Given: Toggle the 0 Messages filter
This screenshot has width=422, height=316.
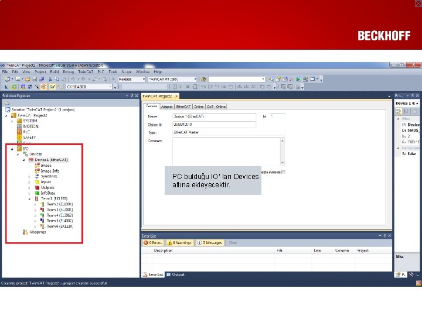Looking at the screenshot, I should click(210, 243).
